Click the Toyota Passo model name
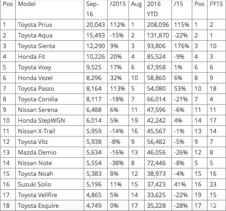The width and height of the screenshot is (226, 211). [x=36, y=88]
